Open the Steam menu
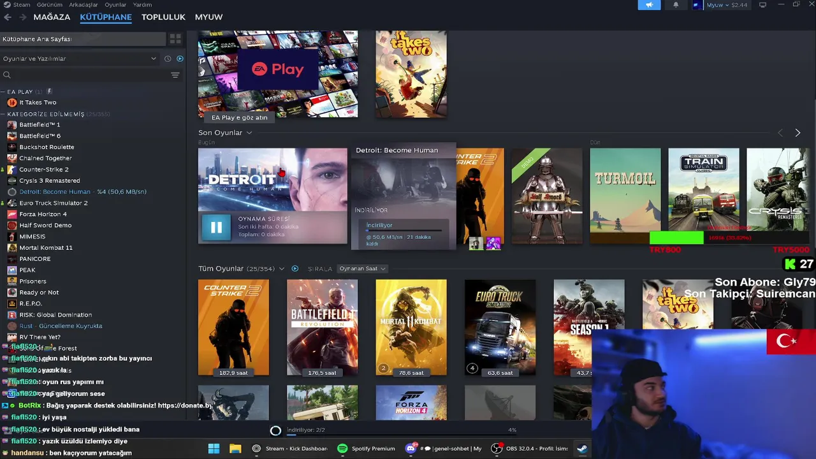Image resolution: width=816 pixels, height=459 pixels. pos(17,4)
